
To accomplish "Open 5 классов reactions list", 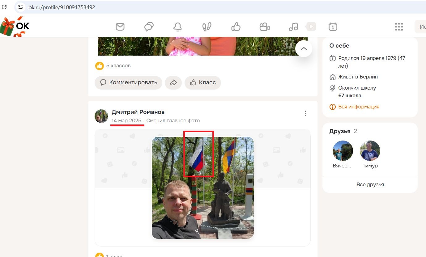I will pyautogui.click(x=118, y=65).
